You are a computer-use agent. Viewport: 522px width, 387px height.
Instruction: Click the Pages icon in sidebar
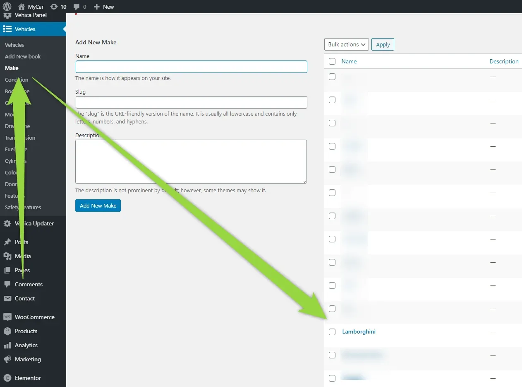[7, 270]
